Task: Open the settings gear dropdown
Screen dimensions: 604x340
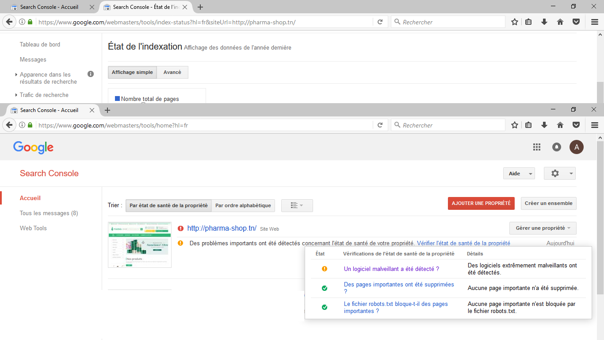Action: [560, 174]
